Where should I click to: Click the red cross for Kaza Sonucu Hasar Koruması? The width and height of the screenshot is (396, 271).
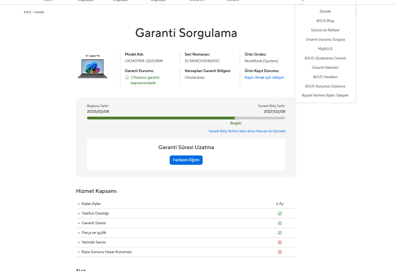[280, 252]
